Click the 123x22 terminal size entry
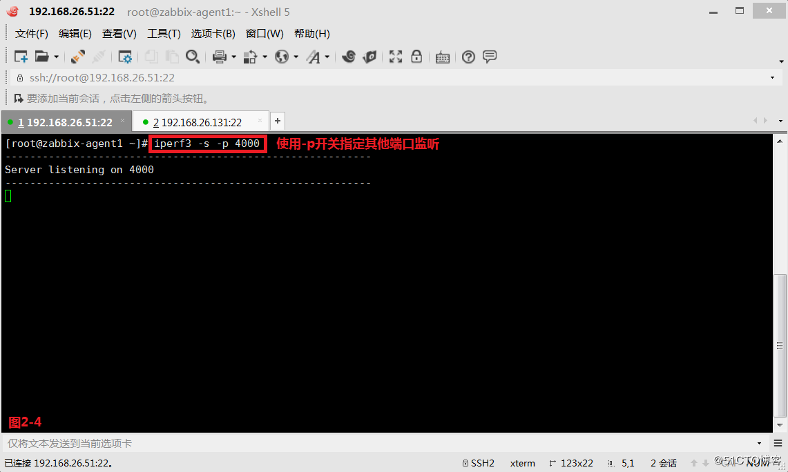The width and height of the screenshot is (788, 472). pyautogui.click(x=571, y=463)
